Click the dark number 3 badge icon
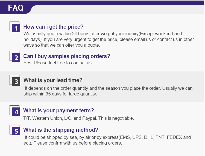The height and width of the screenshot is (156, 205). point(16,81)
